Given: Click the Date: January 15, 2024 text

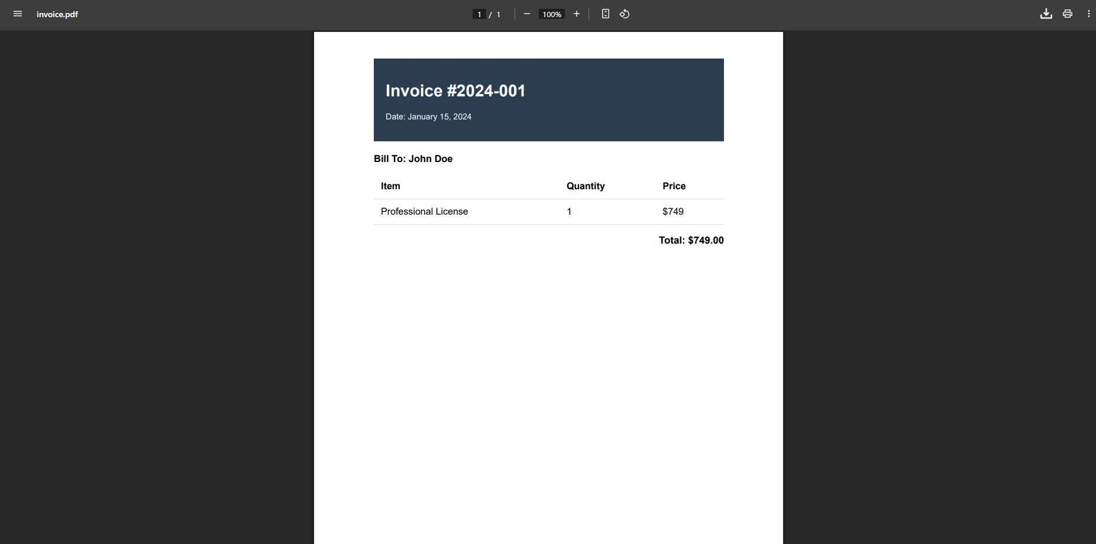Looking at the screenshot, I should (x=428, y=116).
